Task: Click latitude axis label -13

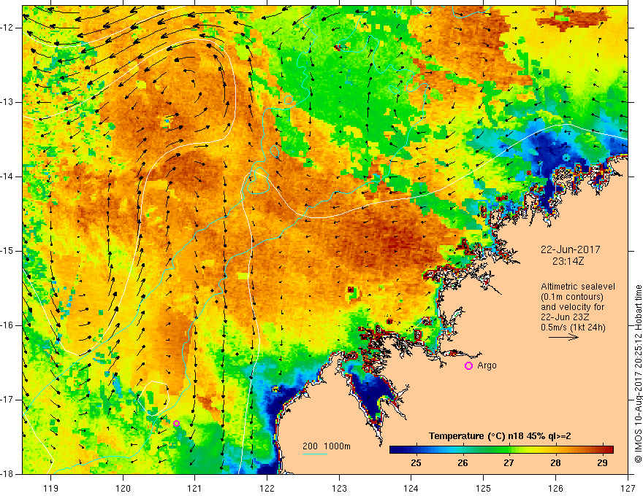Action: (8, 102)
